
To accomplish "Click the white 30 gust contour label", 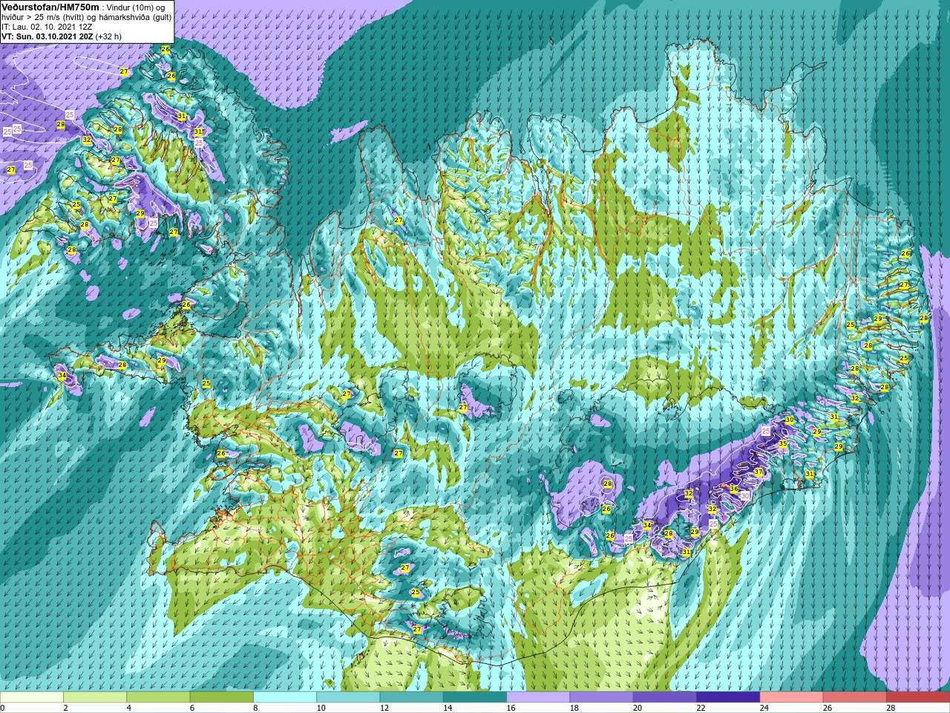I will coord(744,495).
